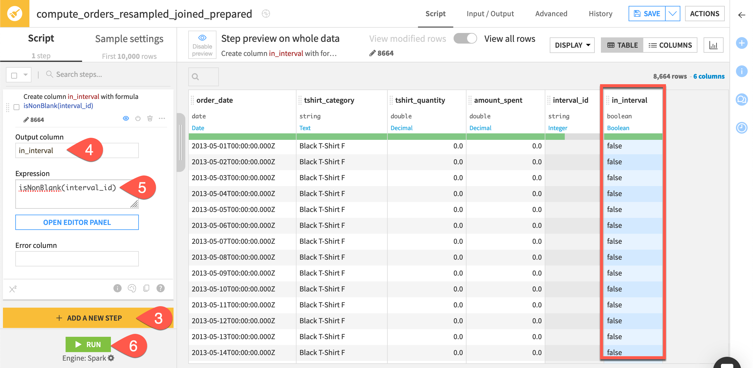Click the Prepare recipe broom icon

tap(14, 14)
